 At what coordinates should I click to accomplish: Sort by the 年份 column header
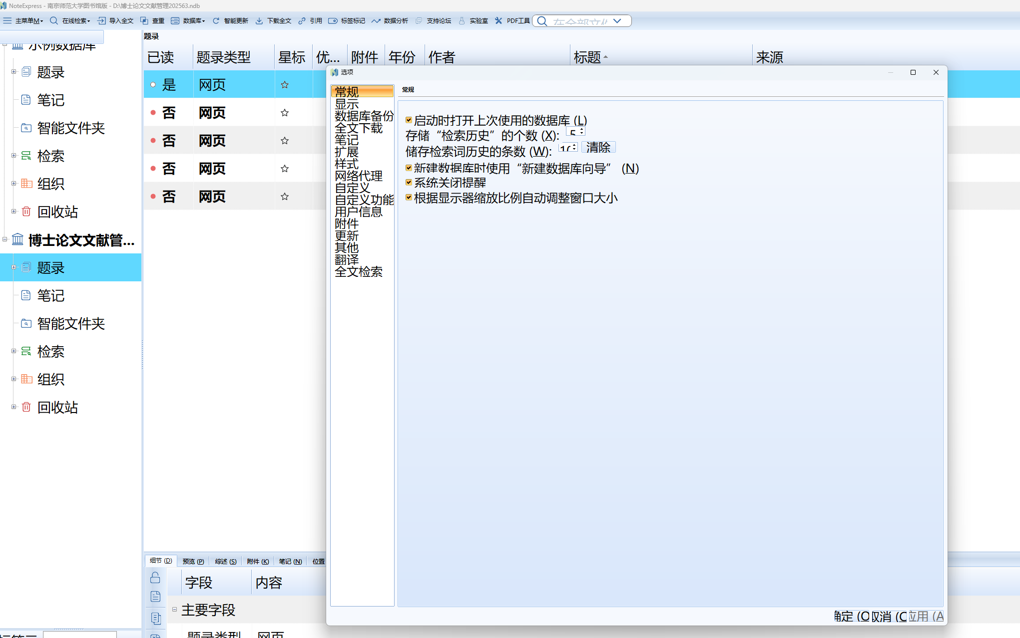[x=405, y=57]
